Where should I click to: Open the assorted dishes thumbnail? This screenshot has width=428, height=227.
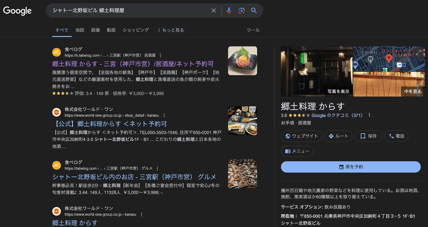tap(242, 121)
